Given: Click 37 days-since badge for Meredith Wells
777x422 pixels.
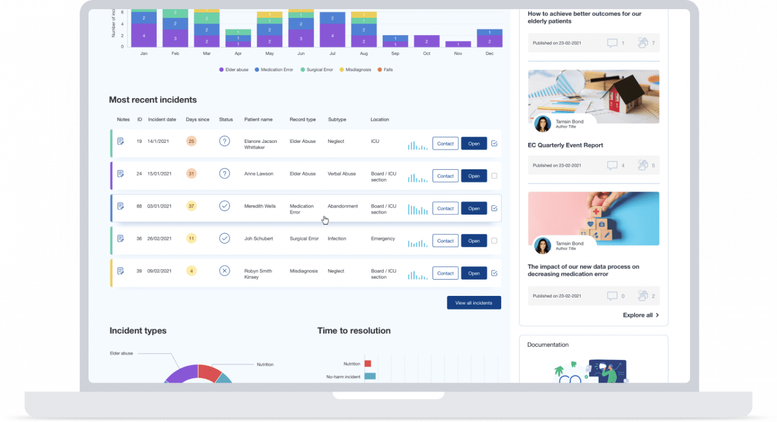Looking at the screenshot, I should click(191, 206).
